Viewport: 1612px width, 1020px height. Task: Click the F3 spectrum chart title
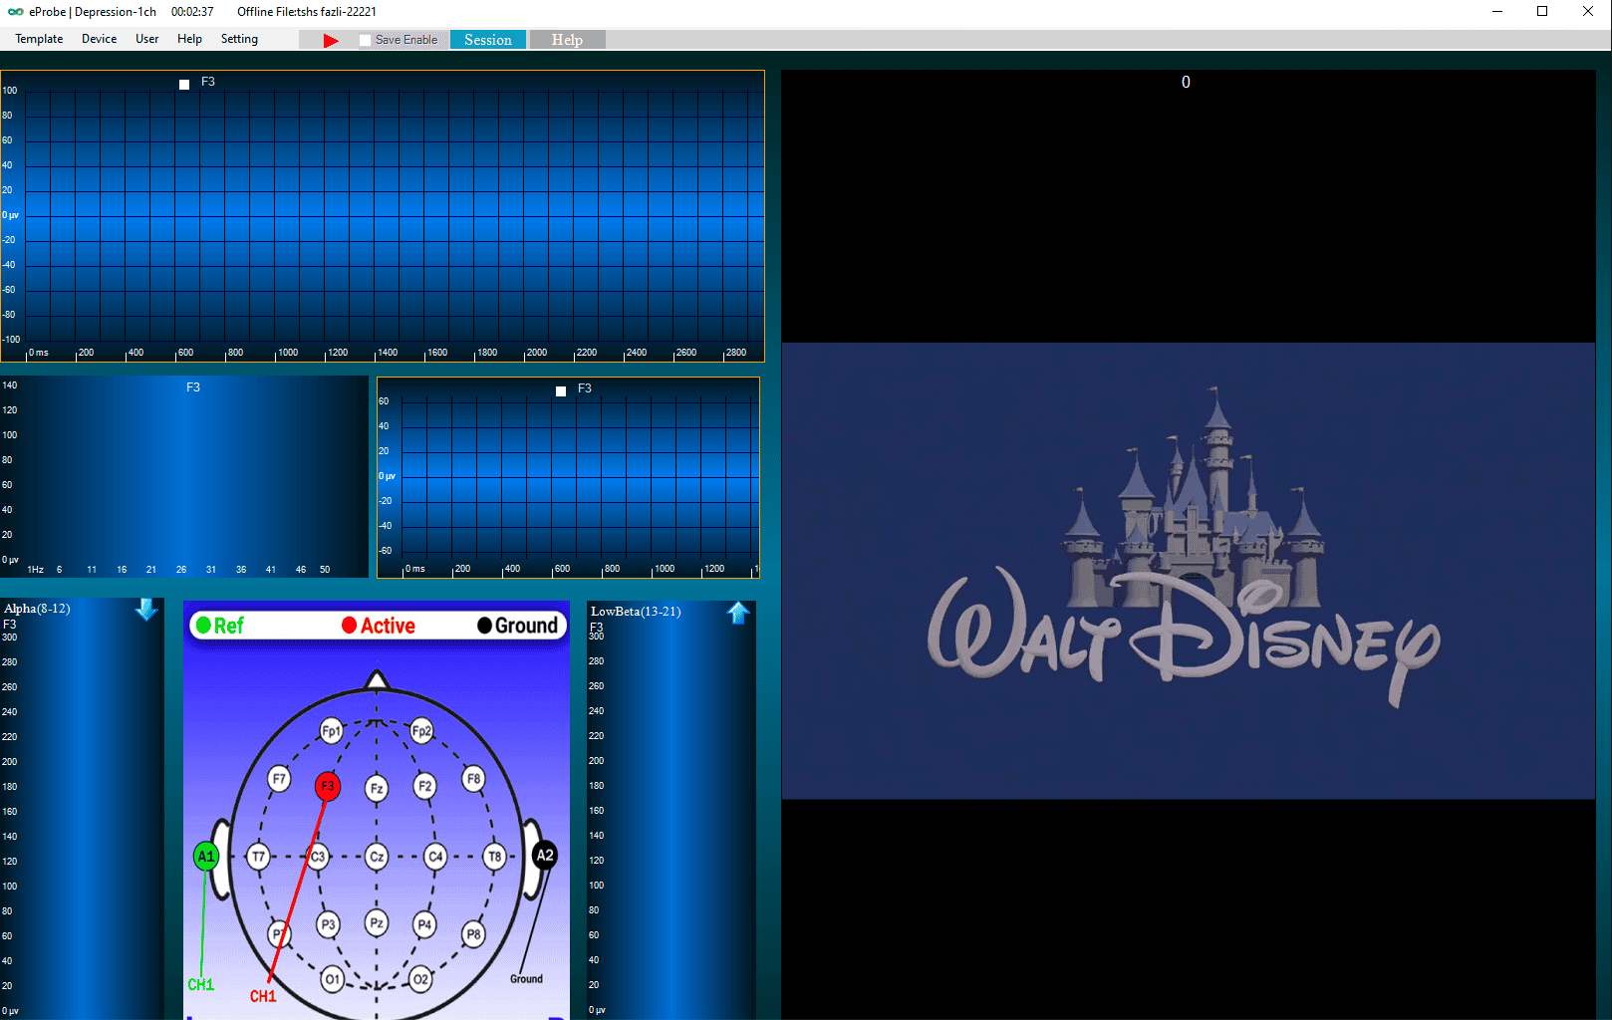click(x=193, y=387)
